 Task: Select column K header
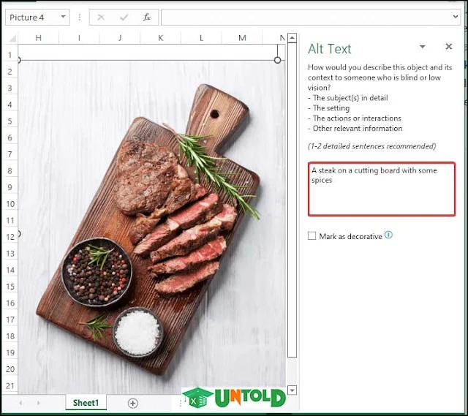pos(161,38)
